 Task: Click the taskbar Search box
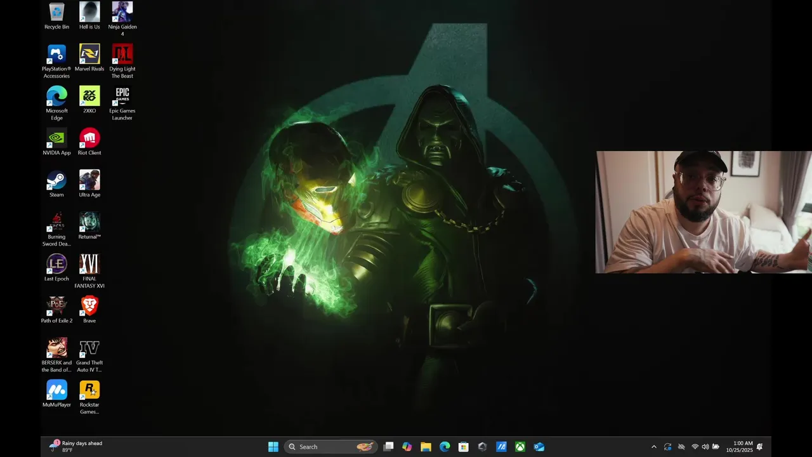point(331,447)
